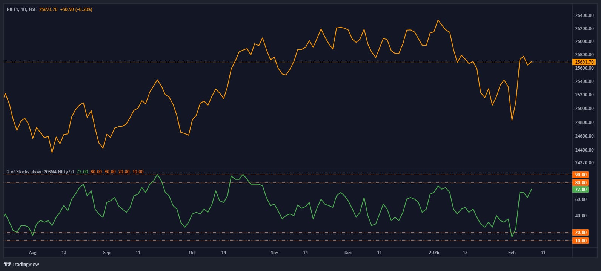Screen dimensions: 601x271
Task: Select the orange 10.00 level axis label
Action: coord(581,241)
